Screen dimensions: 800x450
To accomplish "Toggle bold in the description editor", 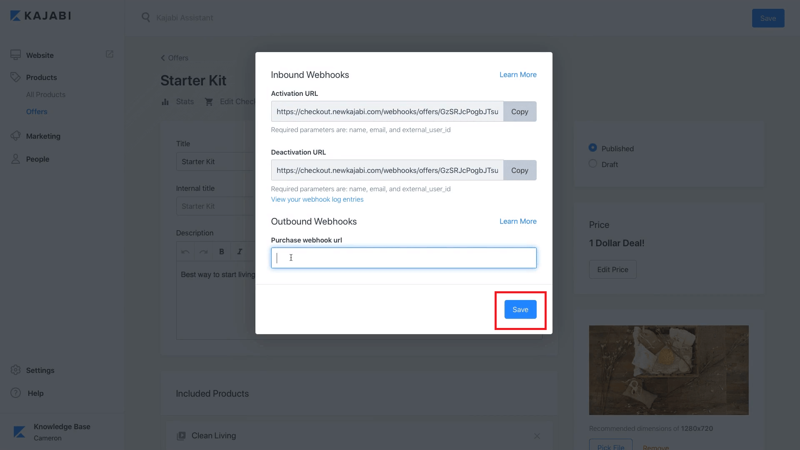I will [221, 251].
